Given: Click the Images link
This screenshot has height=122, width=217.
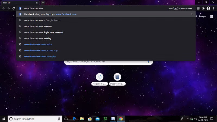Looking at the screenshot, I should [202, 16].
